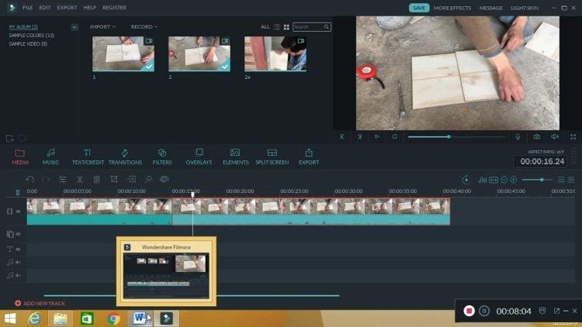Open the FILE menu
Screen dimensions: 582x327
27,8
